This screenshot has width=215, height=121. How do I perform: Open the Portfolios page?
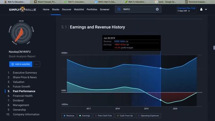[x=92, y=9]
